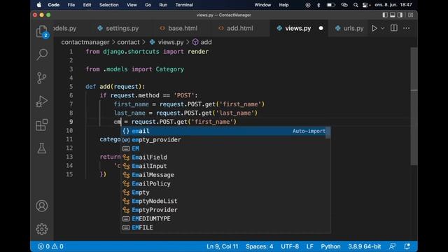The height and width of the screenshot is (252, 448).
Task: Switch to settings.py tab
Action: [x=118, y=28]
